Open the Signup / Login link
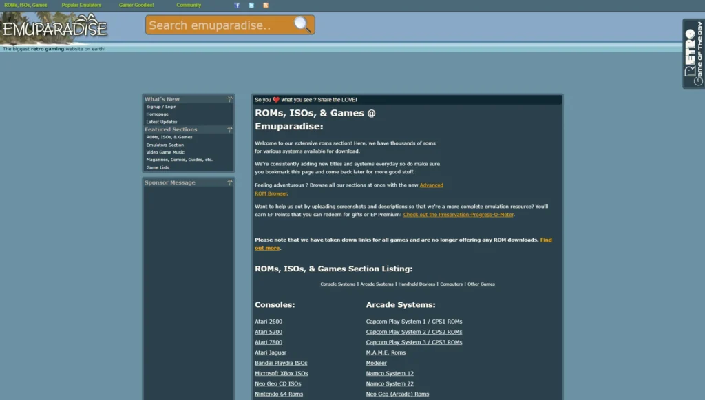Image resolution: width=705 pixels, height=400 pixels. pos(161,107)
